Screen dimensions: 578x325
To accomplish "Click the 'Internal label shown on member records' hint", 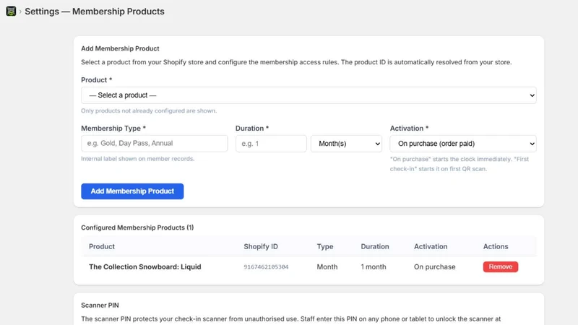I will click(137, 159).
